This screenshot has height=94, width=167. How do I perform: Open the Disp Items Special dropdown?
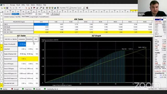(84, 8)
